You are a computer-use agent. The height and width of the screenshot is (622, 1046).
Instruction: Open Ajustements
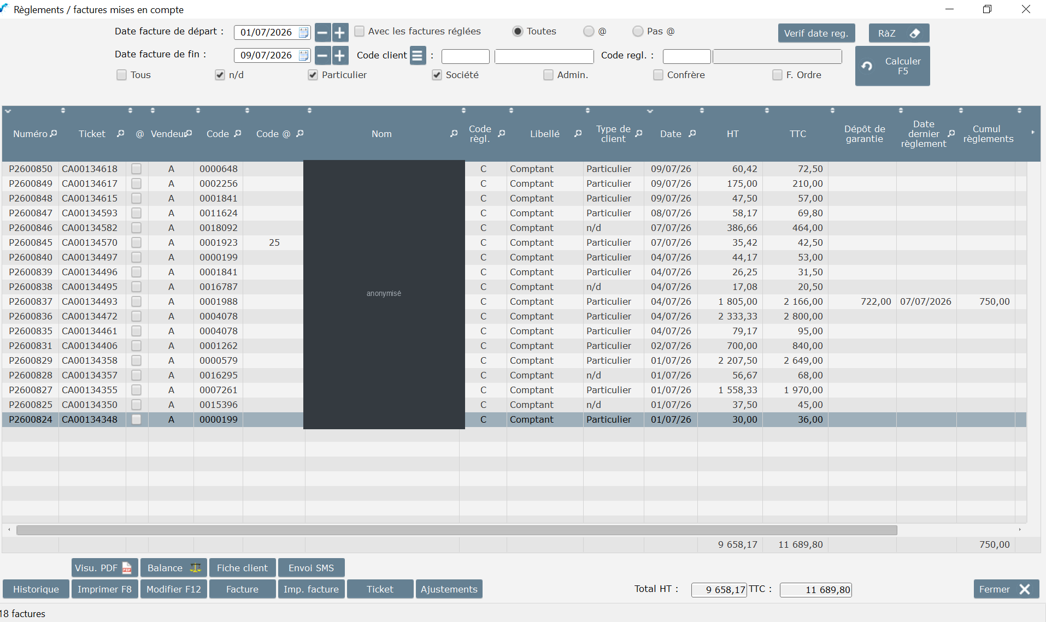449,589
